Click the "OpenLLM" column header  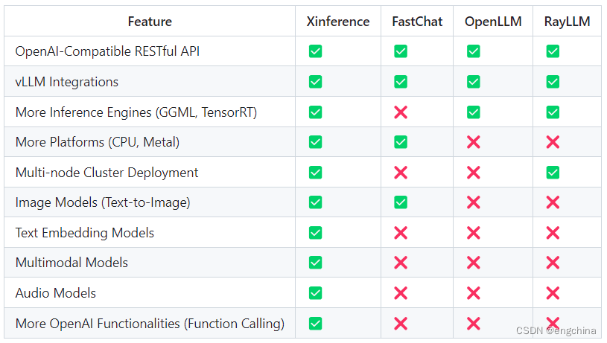(493, 22)
